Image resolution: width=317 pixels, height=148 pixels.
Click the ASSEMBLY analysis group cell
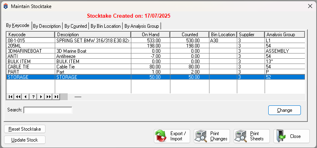[285, 51]
